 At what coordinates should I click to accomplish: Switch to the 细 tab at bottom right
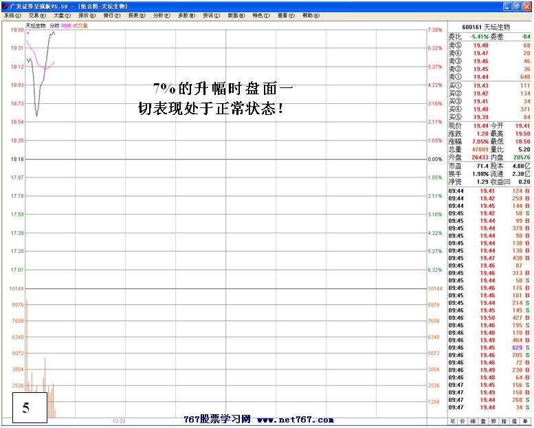pos(473,422)
